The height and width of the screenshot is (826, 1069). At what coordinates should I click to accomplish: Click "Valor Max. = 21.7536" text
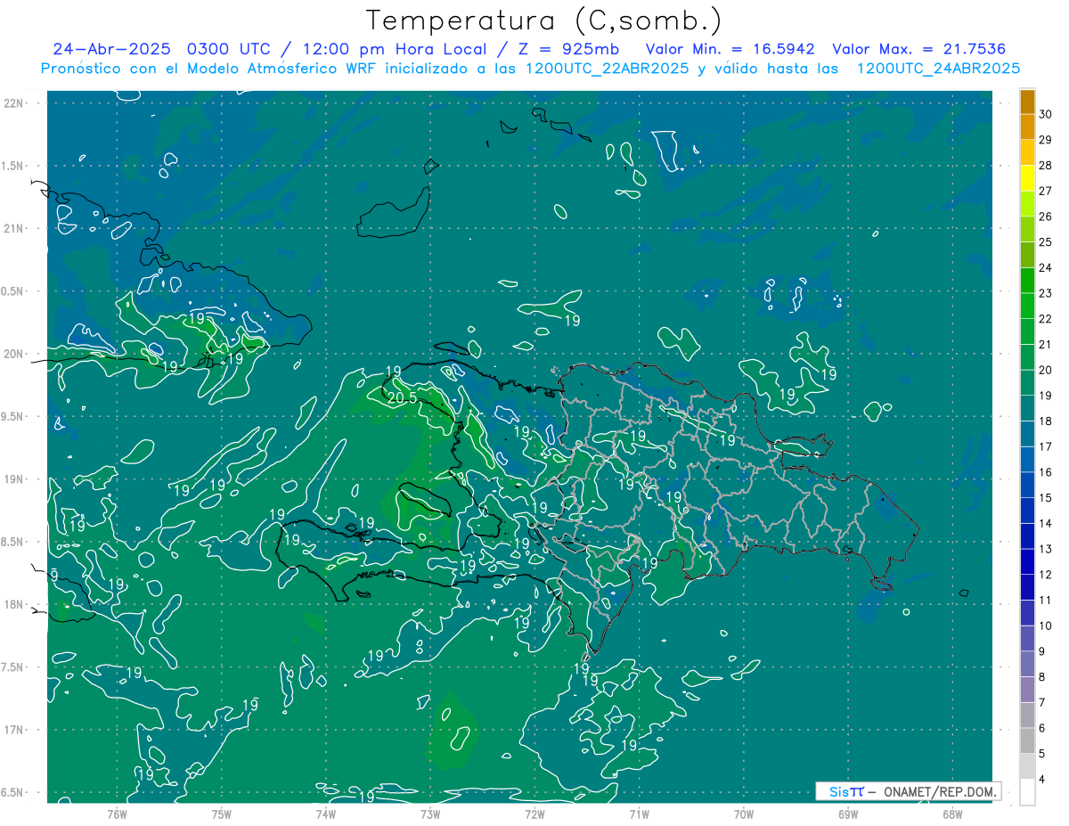(919, 49)
